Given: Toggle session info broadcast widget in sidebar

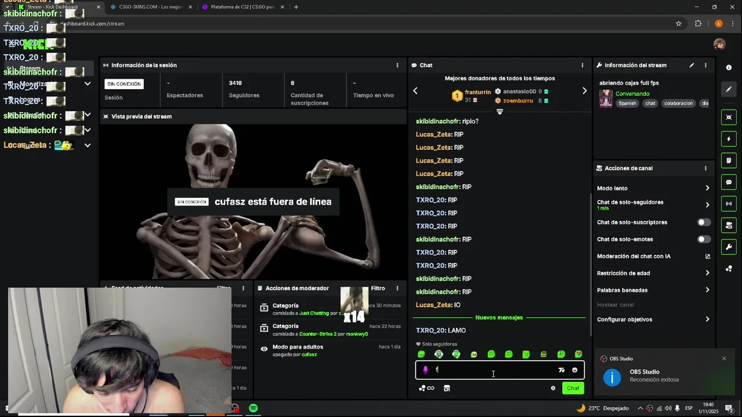Looking at the screenshot, I should [729, 204].
